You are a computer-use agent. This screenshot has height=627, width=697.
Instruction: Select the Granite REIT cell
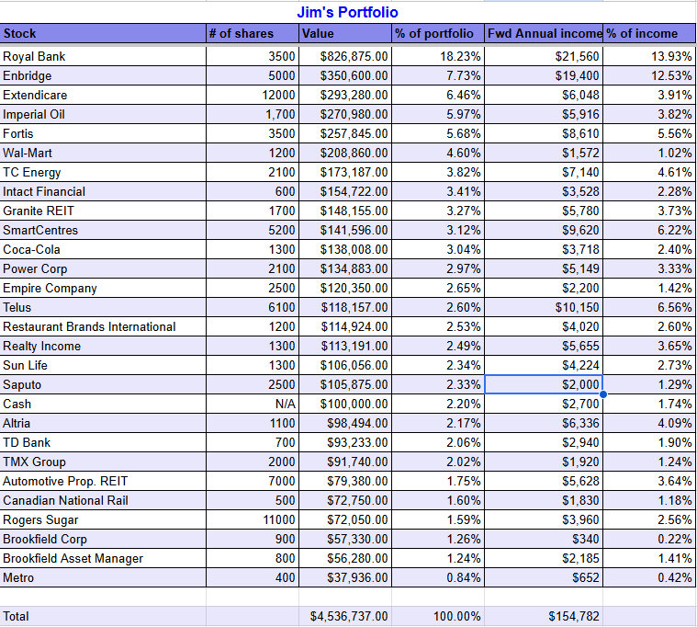[x=103, y=211]
